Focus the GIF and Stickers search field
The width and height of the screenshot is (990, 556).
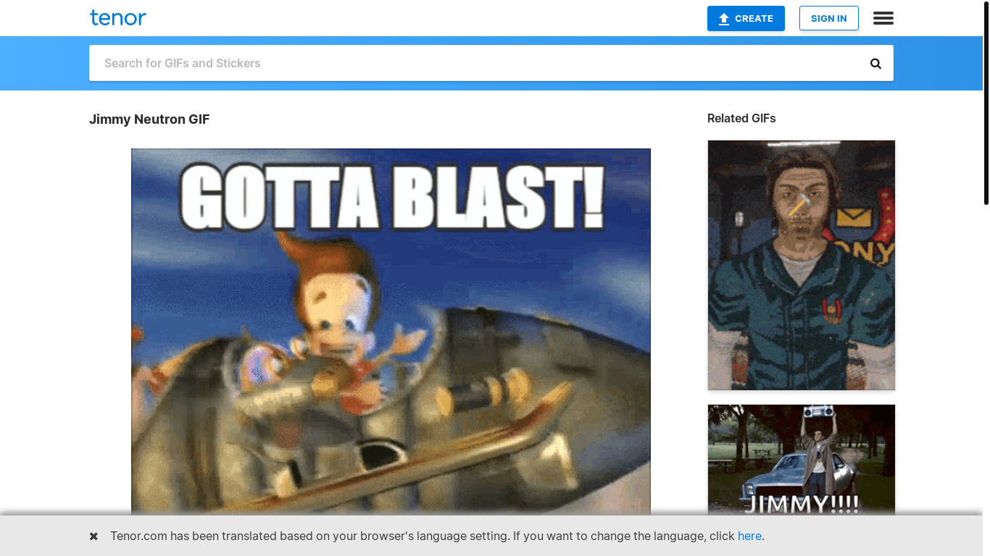(478, 63)
